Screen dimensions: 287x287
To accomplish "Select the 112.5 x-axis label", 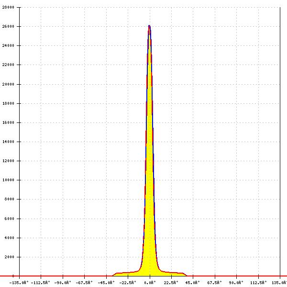I will click(x=258, y=283).
